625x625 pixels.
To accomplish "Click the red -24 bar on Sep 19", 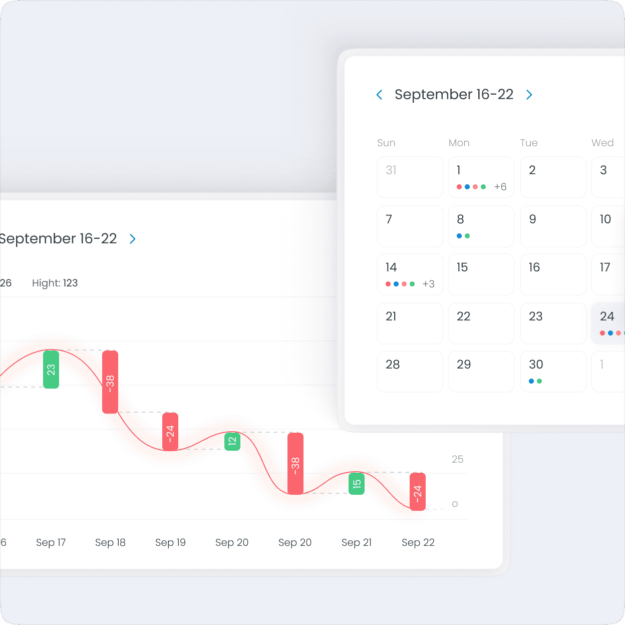I will [170, 431].
